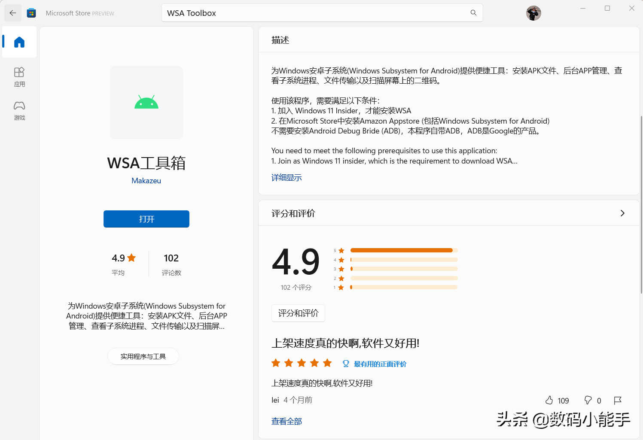Click the 评分和评价 button below ratings
This screenshot has width=643, height=440.
tap(298, 313)
